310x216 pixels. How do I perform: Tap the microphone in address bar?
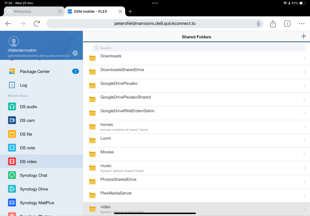[x=258, y=24]
